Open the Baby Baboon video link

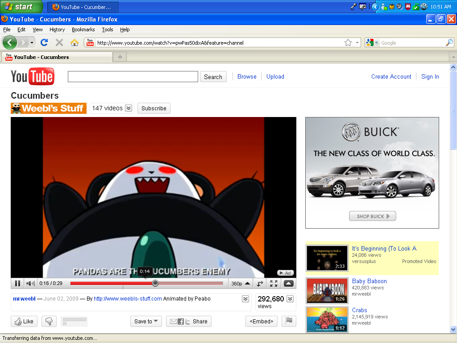coord(369,281)
